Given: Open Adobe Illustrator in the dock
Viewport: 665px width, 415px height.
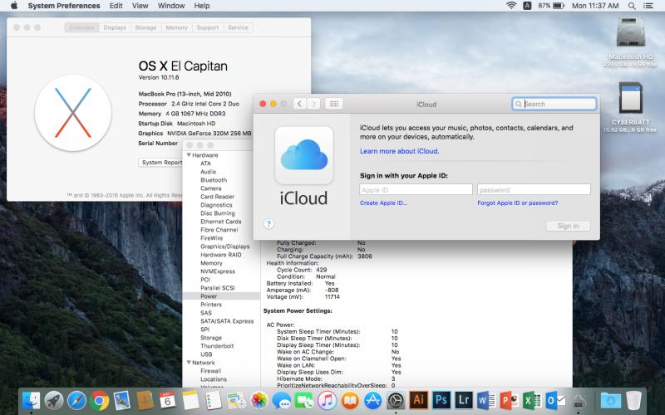Looking at the screenshot, I should coord(419,400).
